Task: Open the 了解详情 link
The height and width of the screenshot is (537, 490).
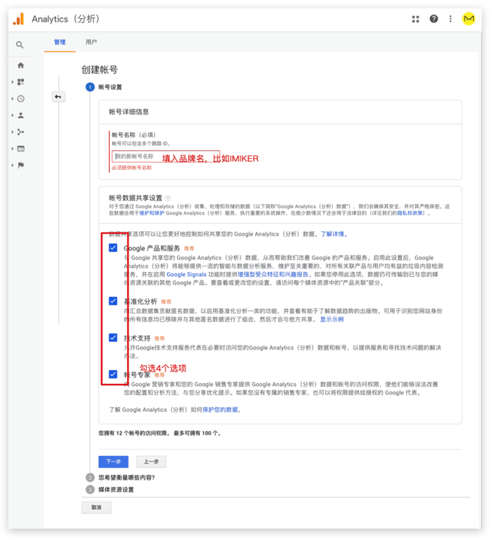Action: [333, 234]
